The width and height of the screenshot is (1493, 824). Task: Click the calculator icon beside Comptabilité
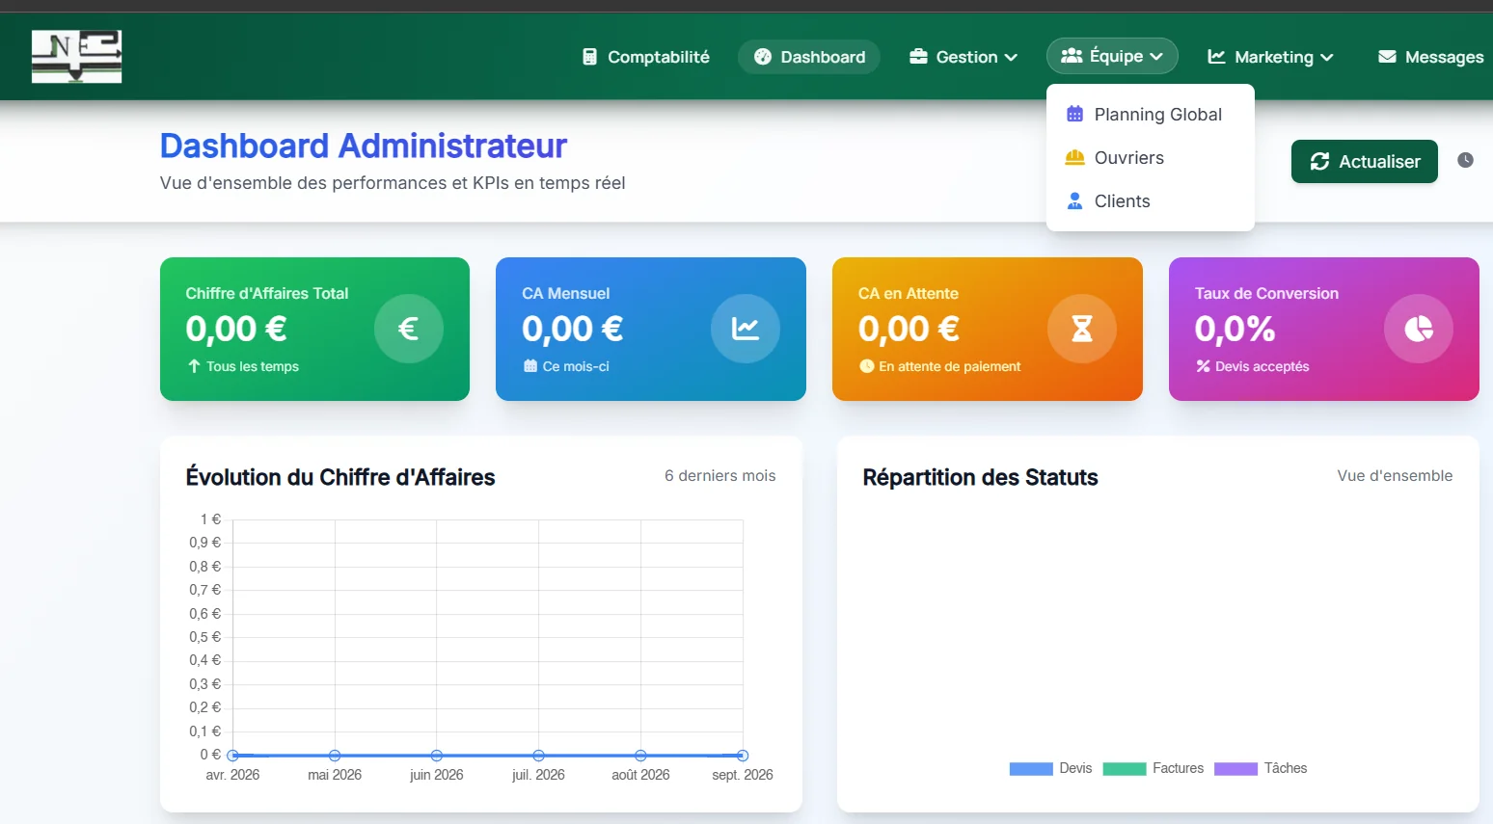click(589, 57)
